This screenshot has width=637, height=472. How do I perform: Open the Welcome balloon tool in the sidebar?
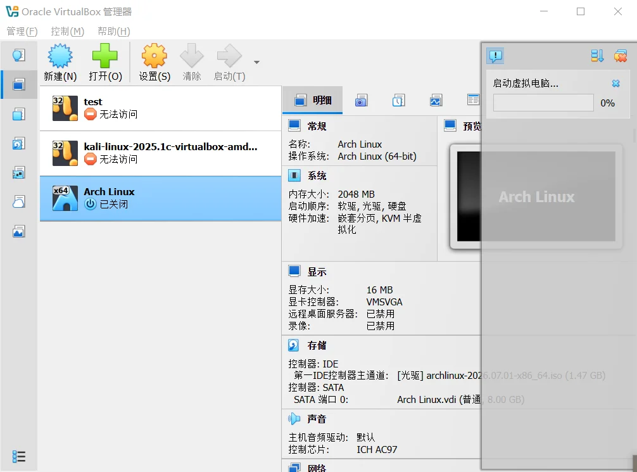(19, 55)
